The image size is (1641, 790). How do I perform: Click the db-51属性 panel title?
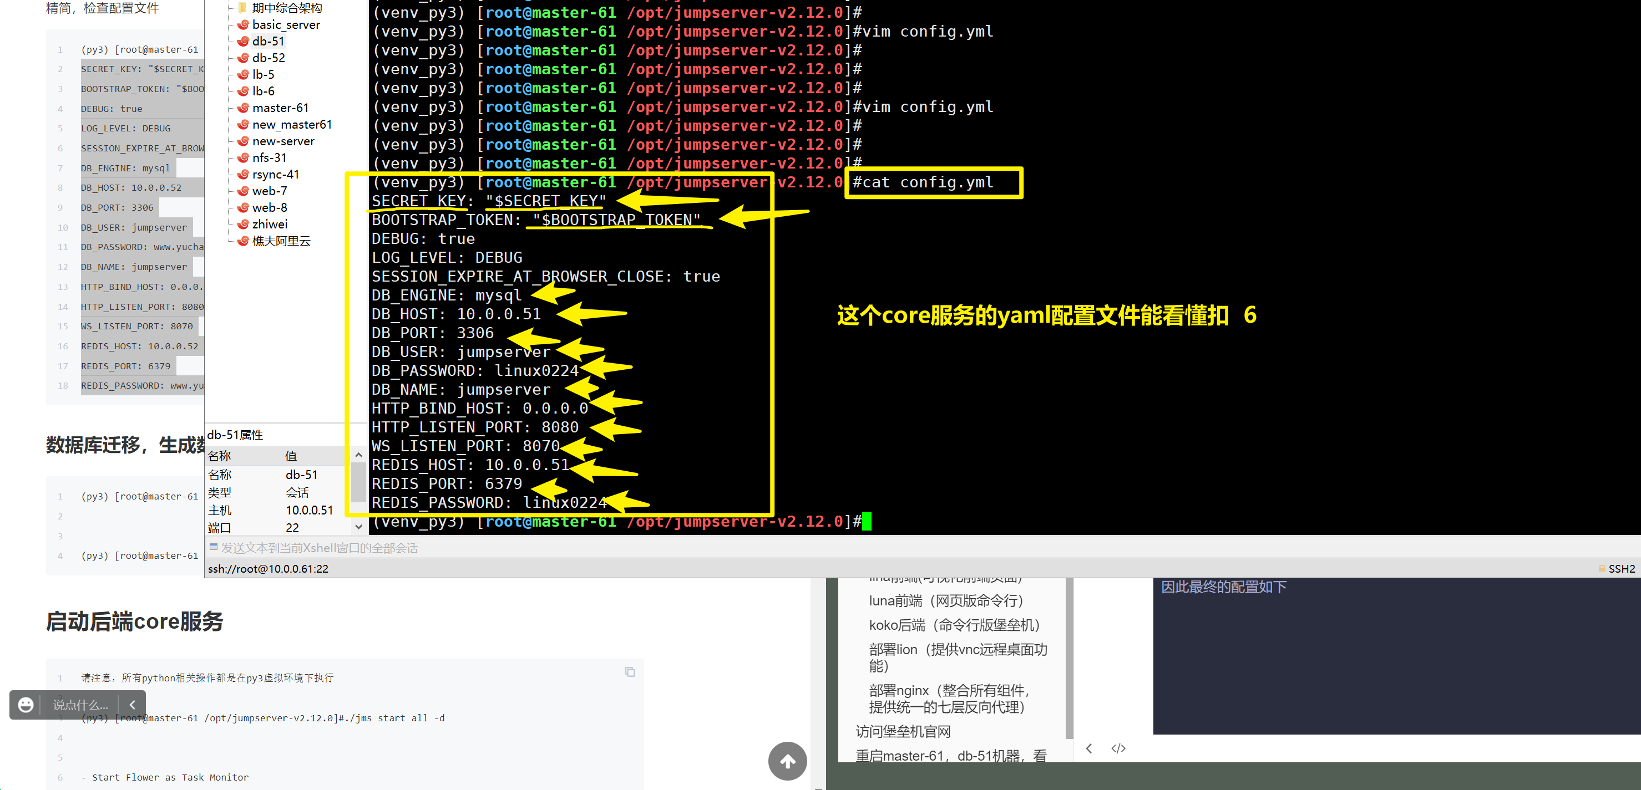[x=235, y=435]
